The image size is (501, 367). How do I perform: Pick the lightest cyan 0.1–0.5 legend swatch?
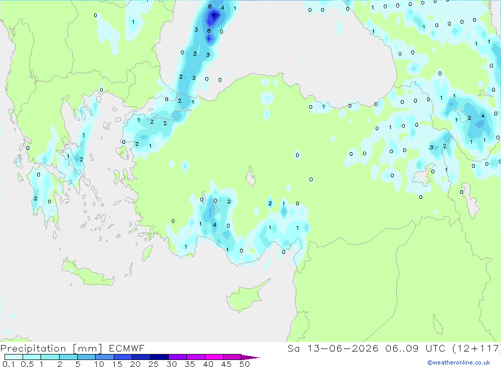tap(14, 357)
